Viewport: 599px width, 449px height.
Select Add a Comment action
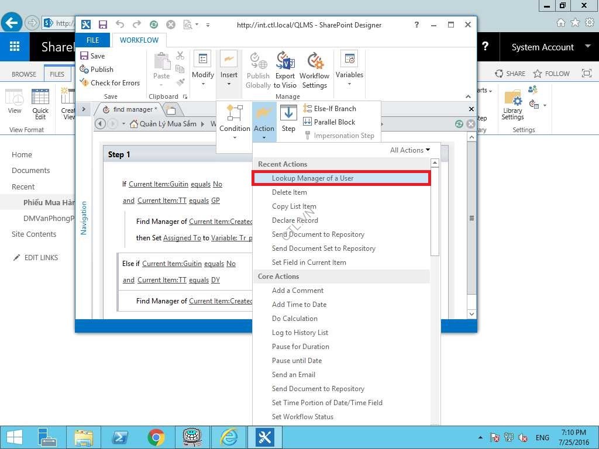pyautogui.click(x=298, y=291)
